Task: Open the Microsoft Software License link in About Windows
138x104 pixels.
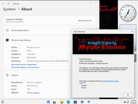Action: click(110, 81)
